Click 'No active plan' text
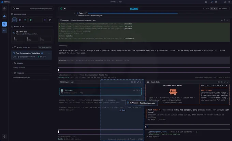This screenshot has height=141, width=232. click(21, 32)
